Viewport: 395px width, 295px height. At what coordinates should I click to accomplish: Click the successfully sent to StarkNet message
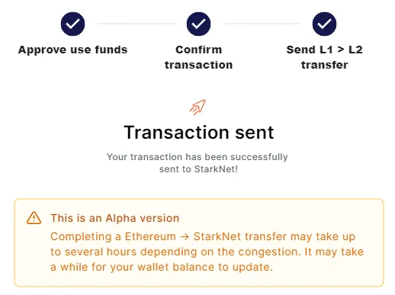point(197,163)
